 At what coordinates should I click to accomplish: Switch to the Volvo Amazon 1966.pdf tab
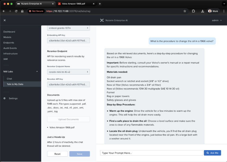(73, 4)
